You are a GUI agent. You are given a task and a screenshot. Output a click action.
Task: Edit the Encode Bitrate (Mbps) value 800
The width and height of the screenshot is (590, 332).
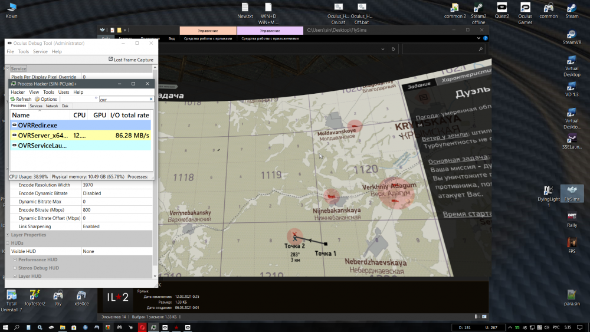pyautogui.click(x=117, y=210)
